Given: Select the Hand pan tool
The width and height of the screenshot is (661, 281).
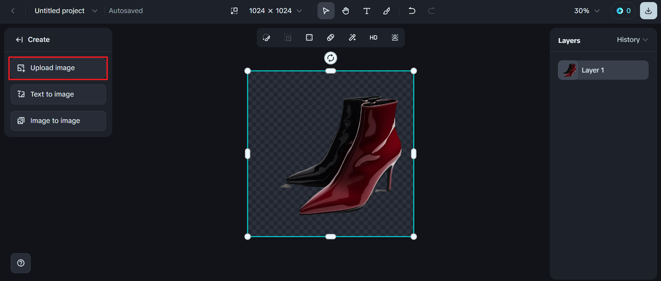Looking at the screenshot, I should point(346,11).
